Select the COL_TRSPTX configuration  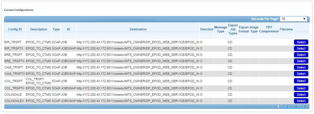pyautogui.click(x=301, y=88)
